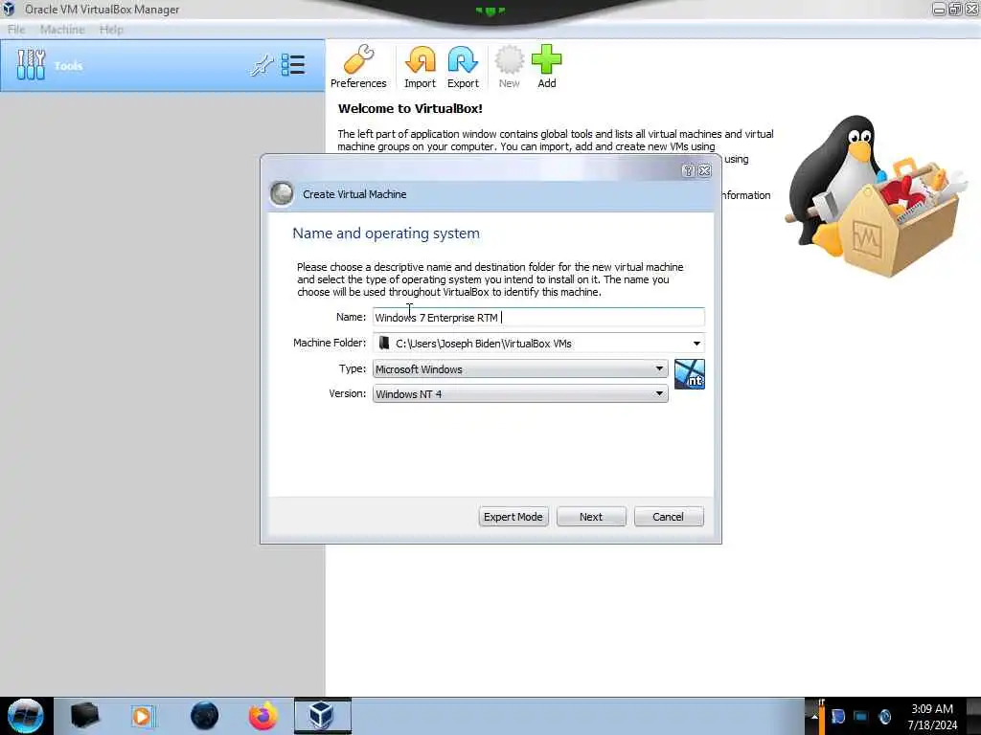Viewport: 981px width, 735px height.
Task: Select the Tools item in the left panel
Action: pyautogui.click(x=162, y=66)
